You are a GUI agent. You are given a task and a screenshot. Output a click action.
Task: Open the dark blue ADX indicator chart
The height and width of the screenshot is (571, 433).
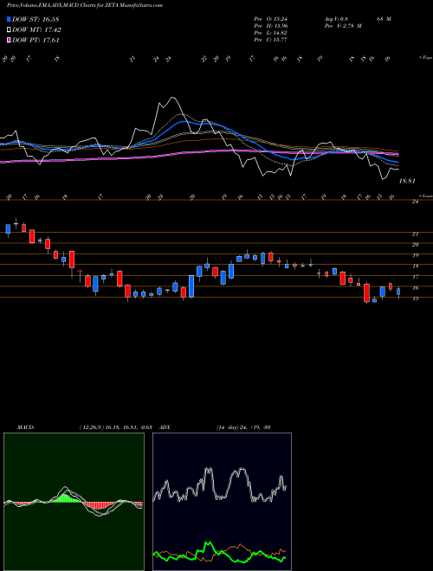click(222, 502)
